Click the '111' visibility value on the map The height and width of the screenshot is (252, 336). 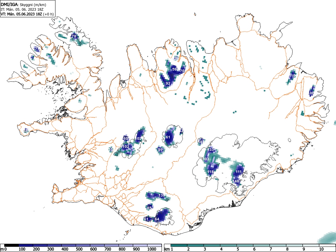pos(239,172)
